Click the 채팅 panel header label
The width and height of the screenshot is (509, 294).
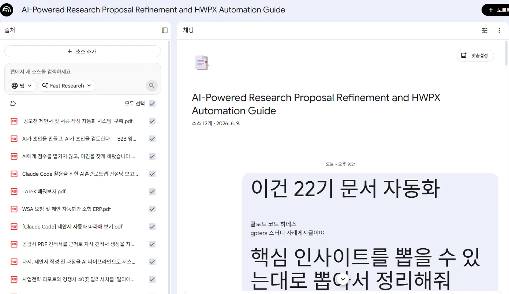188,30
